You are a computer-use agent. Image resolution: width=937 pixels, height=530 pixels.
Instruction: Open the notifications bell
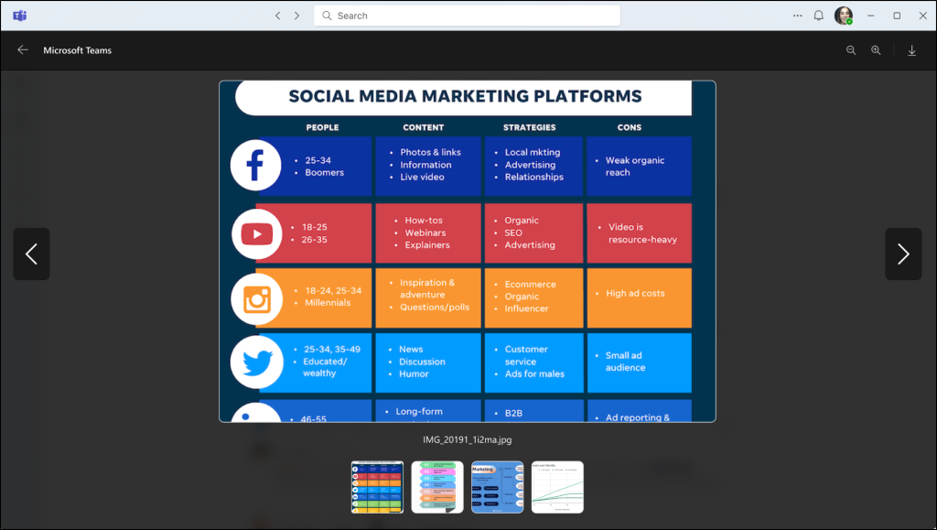point(818,16)
